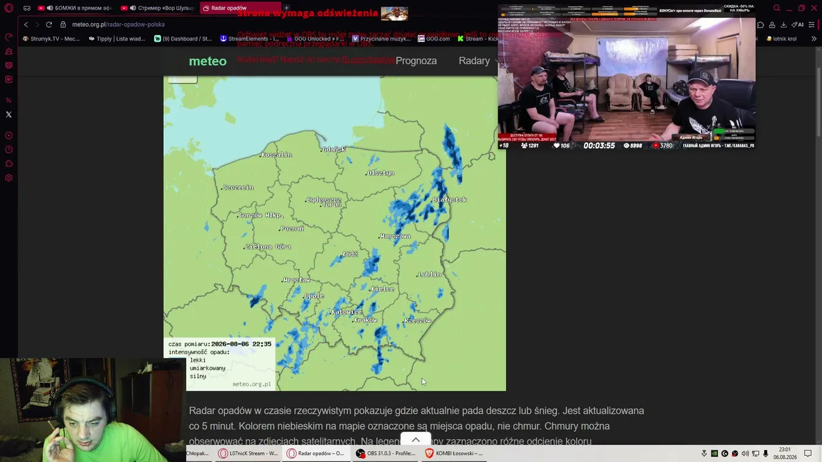Click Białystok on the radar map
The width and height of the screenshot is (822, 462).
[x=449, y=200]
